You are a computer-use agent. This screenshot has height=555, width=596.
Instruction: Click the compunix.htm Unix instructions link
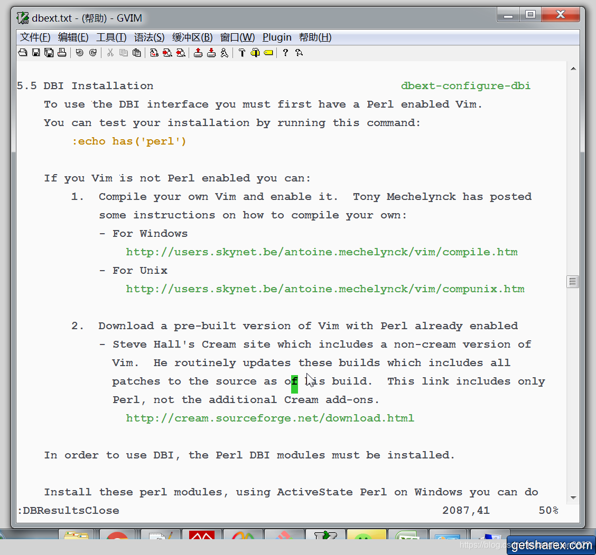click(325, 289)
